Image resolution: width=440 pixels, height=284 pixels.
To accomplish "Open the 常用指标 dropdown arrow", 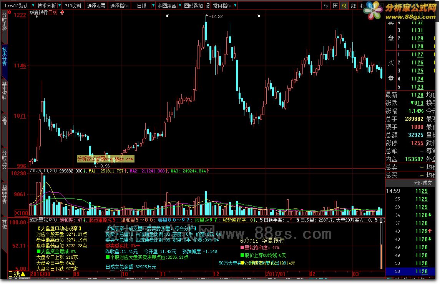I will tap(235, 6).
